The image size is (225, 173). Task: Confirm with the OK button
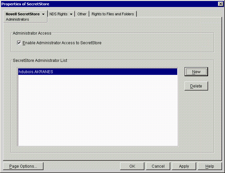coord(132,166)
